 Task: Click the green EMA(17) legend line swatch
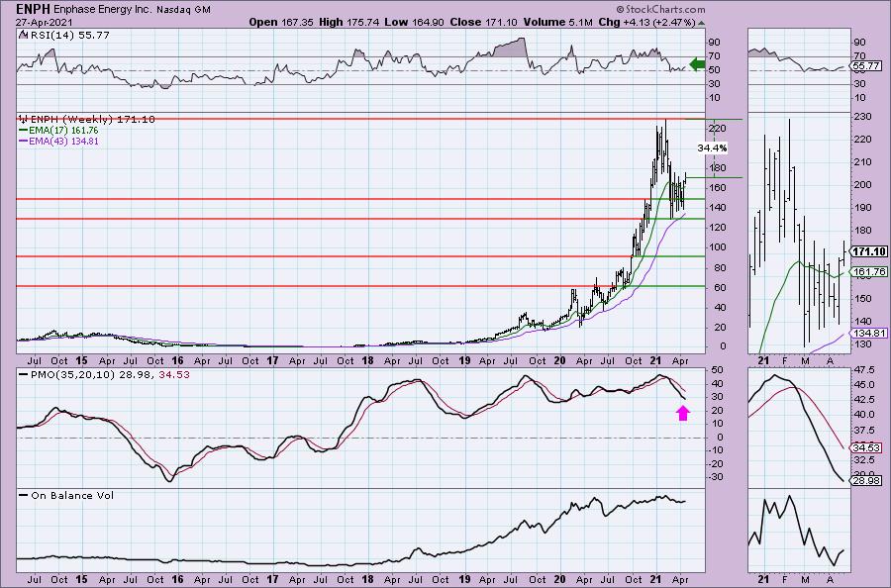pos(24,130)
